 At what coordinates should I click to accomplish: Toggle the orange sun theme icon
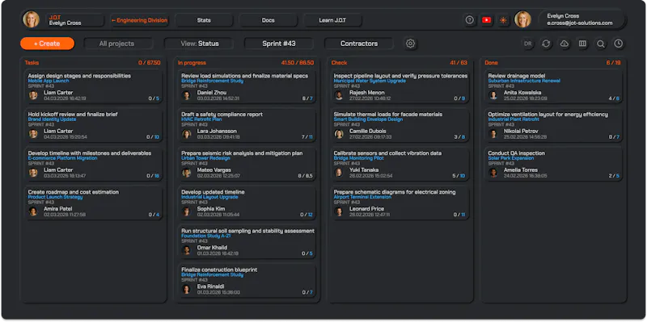coord(503,19)
